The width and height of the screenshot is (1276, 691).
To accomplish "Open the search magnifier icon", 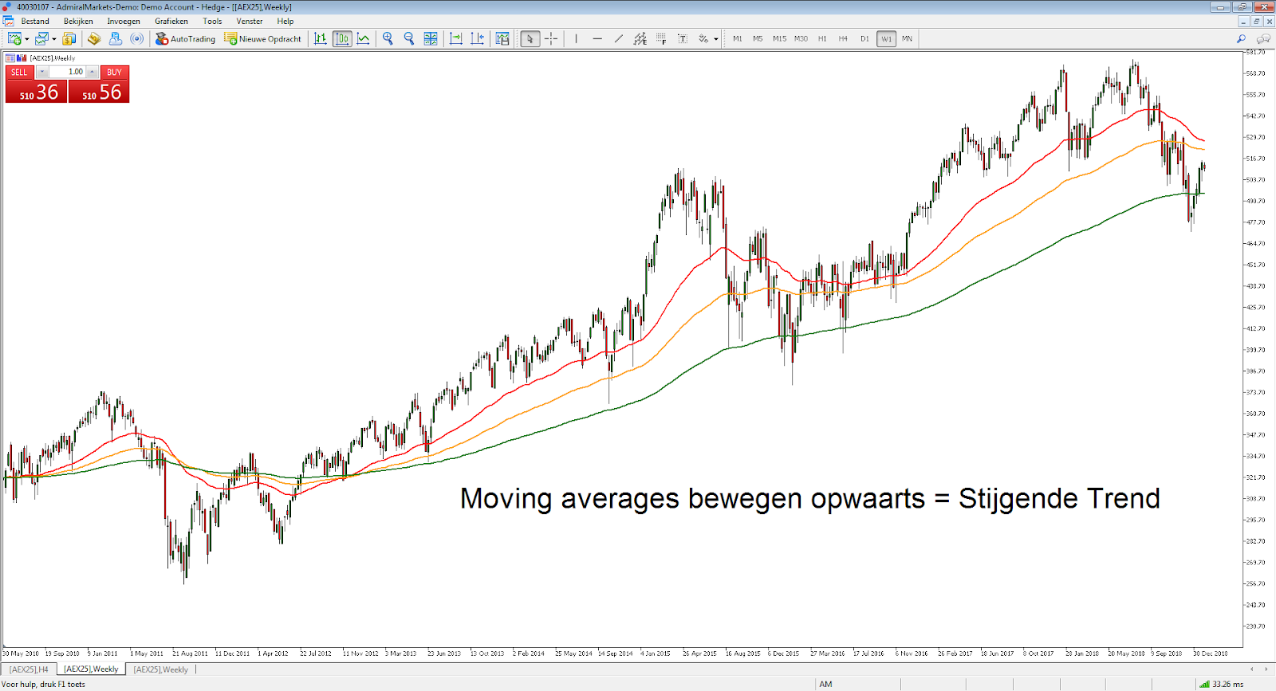I will pyautogui.click(x=1241, y=38).
